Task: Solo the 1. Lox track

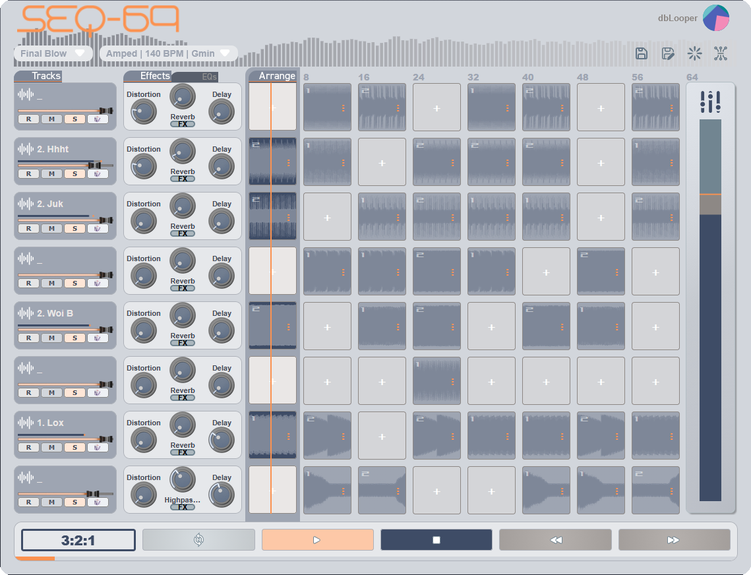Action: 75,448
